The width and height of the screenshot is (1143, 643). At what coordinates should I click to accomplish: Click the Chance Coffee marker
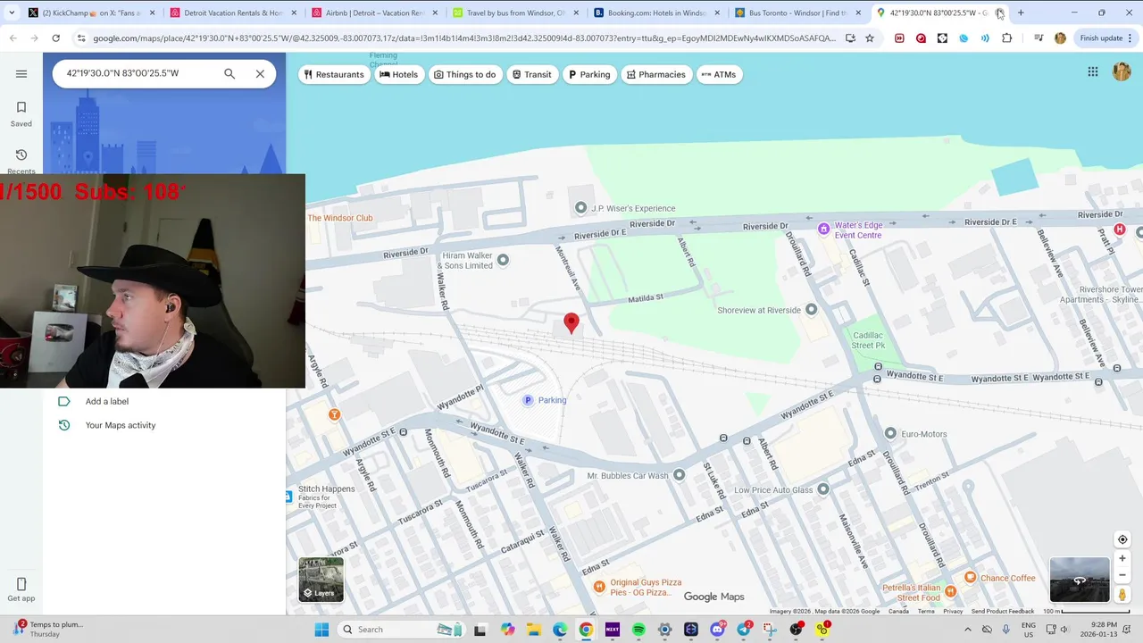pos(971,578)
